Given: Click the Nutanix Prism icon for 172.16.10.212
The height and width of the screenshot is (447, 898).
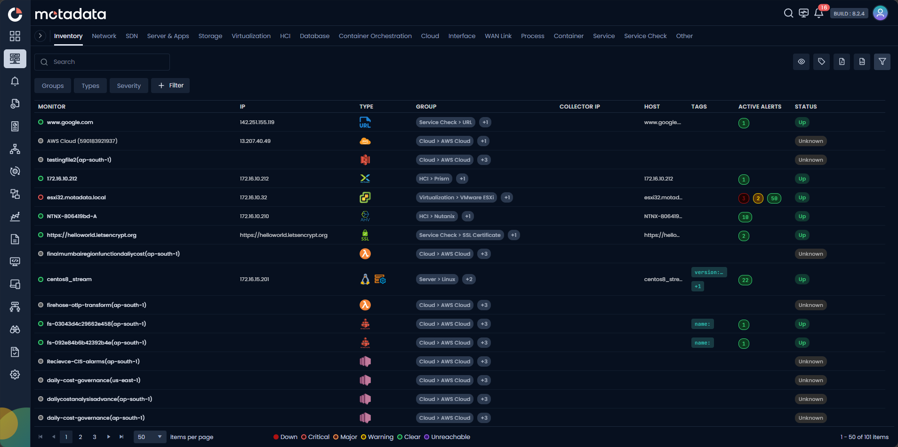Looking at the screenshot, I should [x=365, y=179].
